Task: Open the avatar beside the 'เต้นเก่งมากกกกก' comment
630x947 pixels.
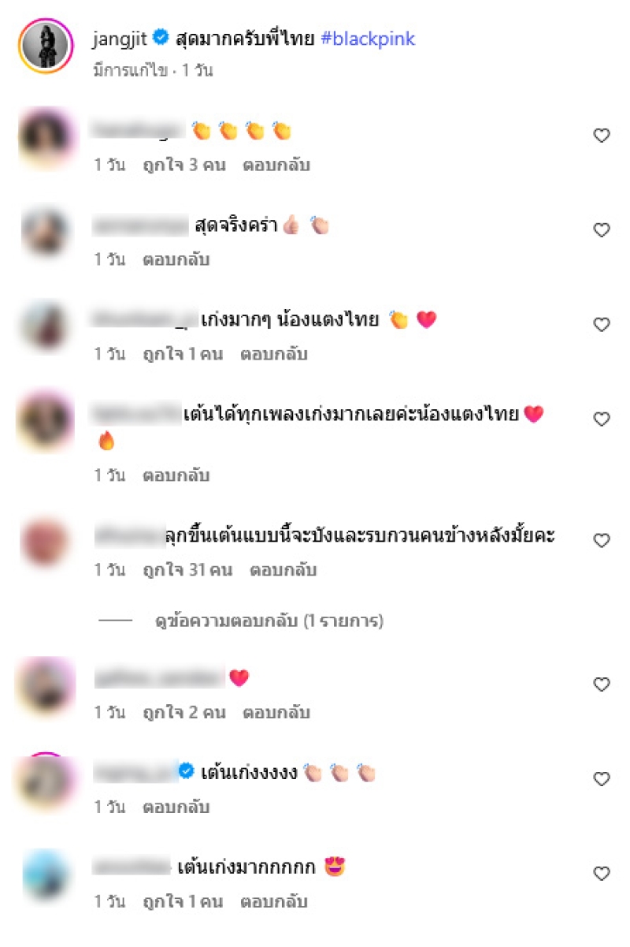Action: 46,877
